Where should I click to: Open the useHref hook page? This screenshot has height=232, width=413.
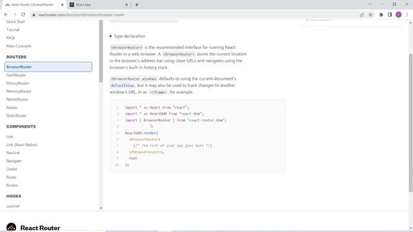coord(13,206)
